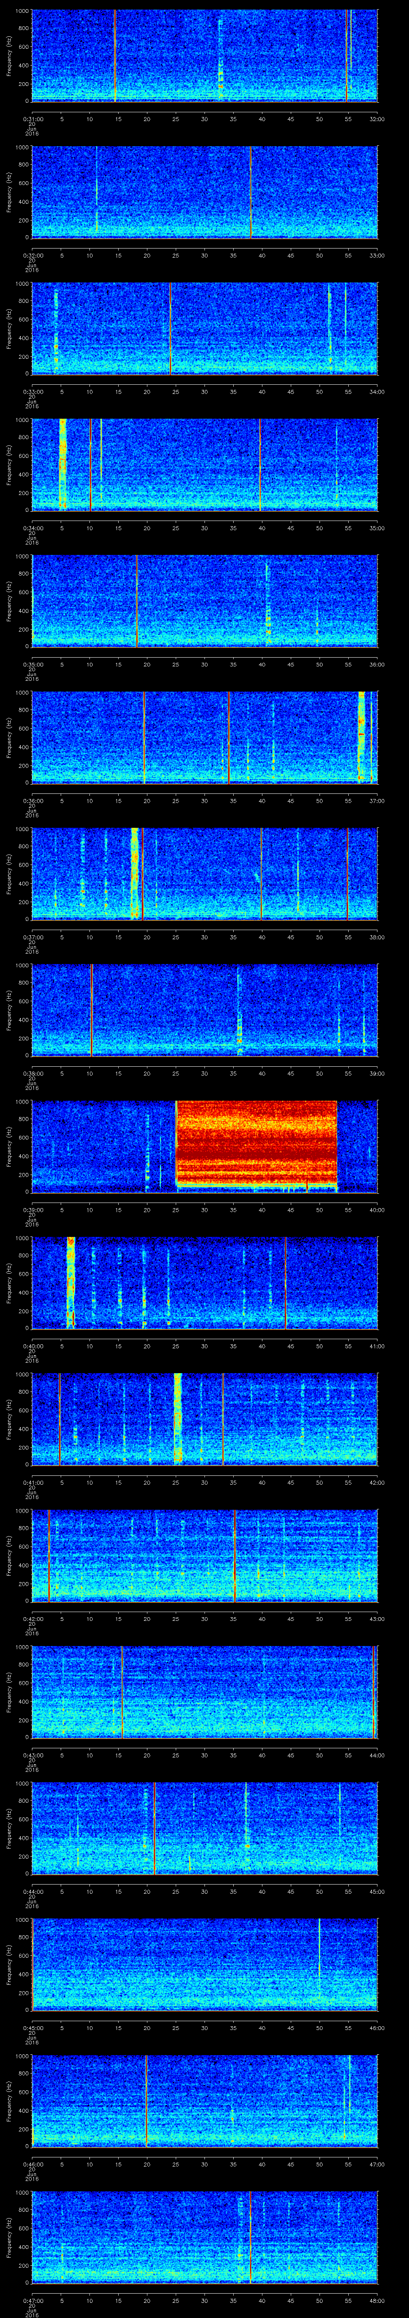This screenshot has width=409, height=2318.
Task: Click the 33:00 end time label
Action: click(377, 256)
